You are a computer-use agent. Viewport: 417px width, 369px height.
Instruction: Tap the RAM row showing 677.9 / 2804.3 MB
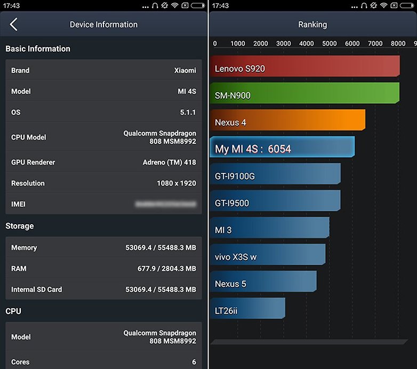(104, 268)
